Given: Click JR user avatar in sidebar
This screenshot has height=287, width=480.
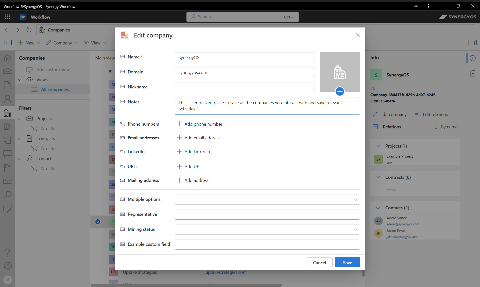Looking at the screenshot, I should pyautogui.click(x=8, y=280).
